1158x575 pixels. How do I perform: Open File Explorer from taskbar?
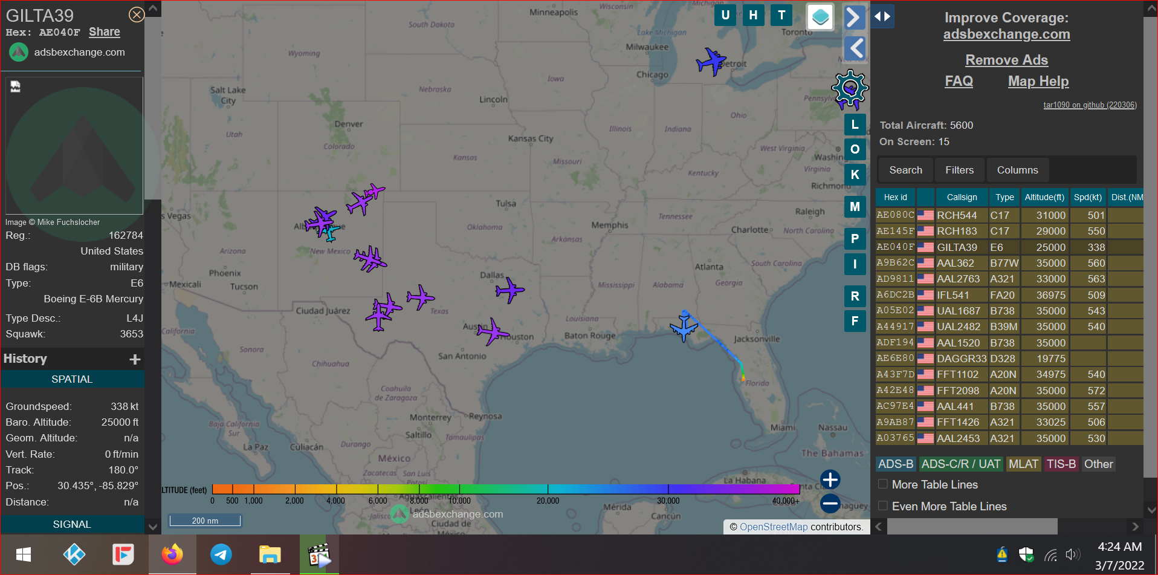270,554
